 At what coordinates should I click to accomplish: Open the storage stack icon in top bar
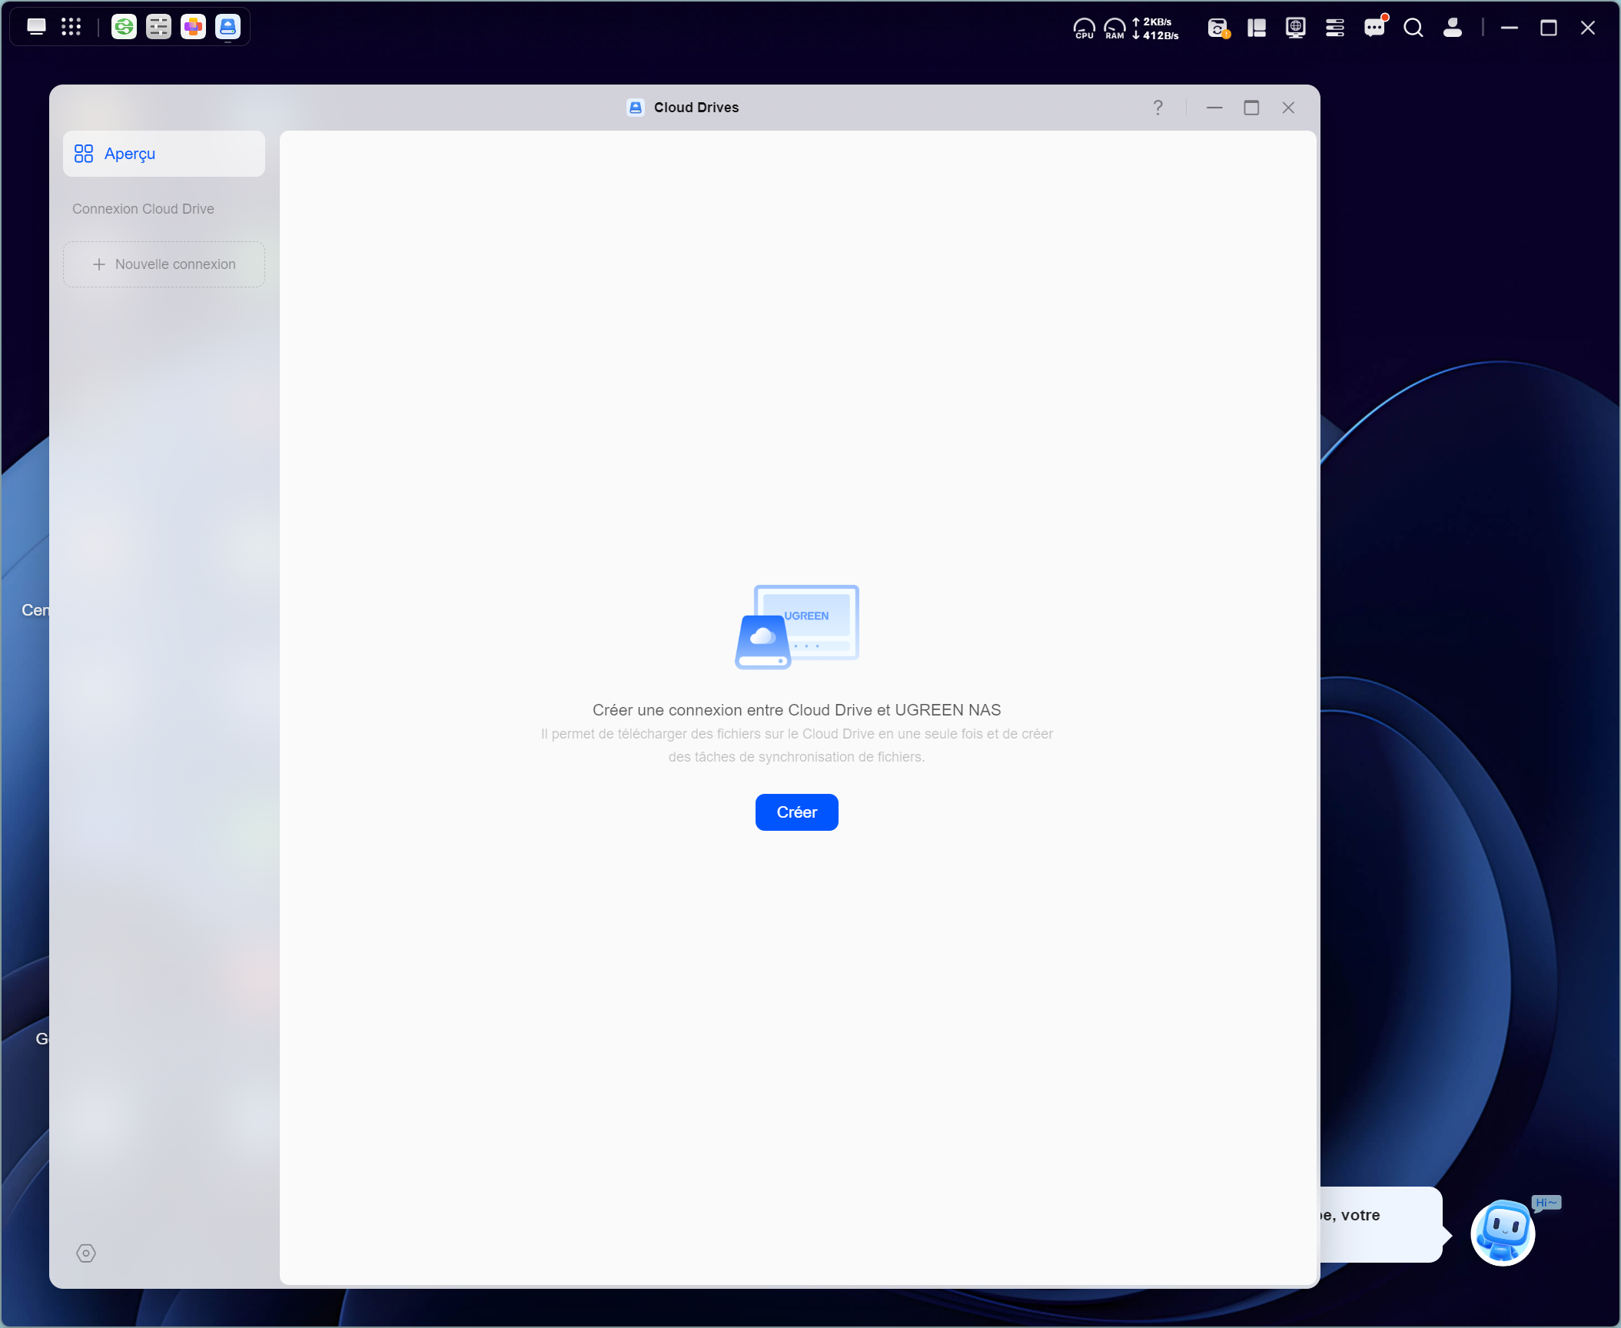pyautogui.click(x=1335, y=28)
